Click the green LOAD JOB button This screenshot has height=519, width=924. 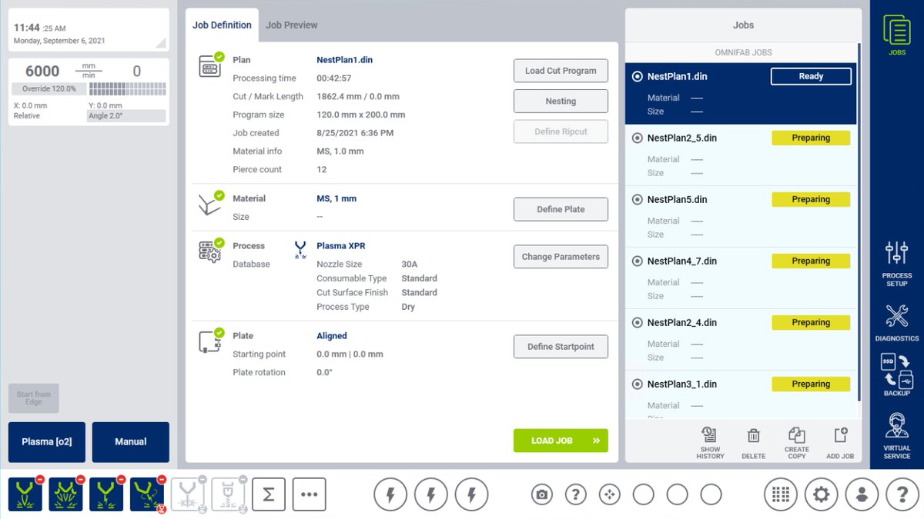coord(561,441)
